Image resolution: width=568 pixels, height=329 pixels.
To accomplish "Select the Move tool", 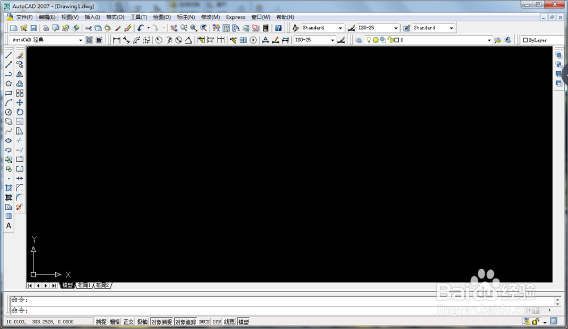I will click(x=20, y=102).
